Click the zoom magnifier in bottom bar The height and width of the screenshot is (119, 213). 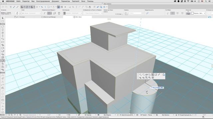(x=20, y=115)
